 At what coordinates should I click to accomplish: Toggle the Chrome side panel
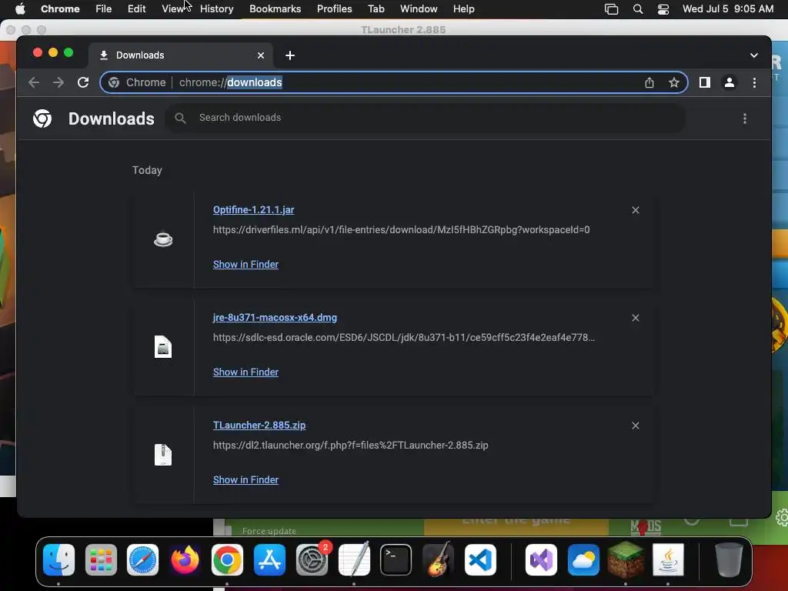pyautogui.click(x=705, y=82)
